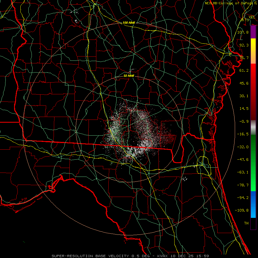Select the -47.6 value on velocity scale
The width and height of the screenshot is (258, 258).
243,160
